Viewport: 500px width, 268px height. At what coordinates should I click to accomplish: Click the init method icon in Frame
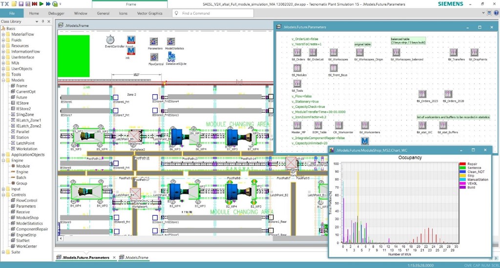pyautogui.click(x=131, y=51)
